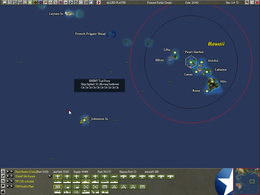Select the highlighted ship icon in TF row
Image resolution: width=260 pixels, height=195 pixels.
[86, 182]
